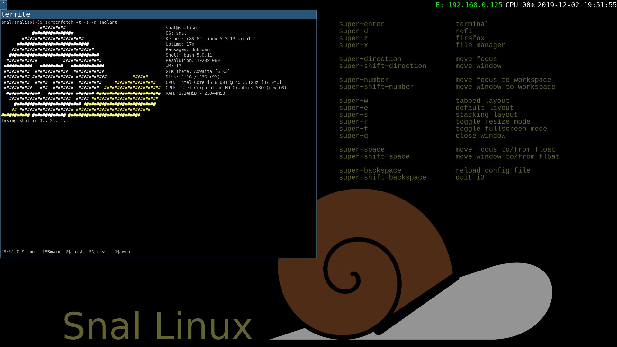
Task: Click the 'super+enter' shortcut text on wallpaper
Action: click(x=362, y=24)
